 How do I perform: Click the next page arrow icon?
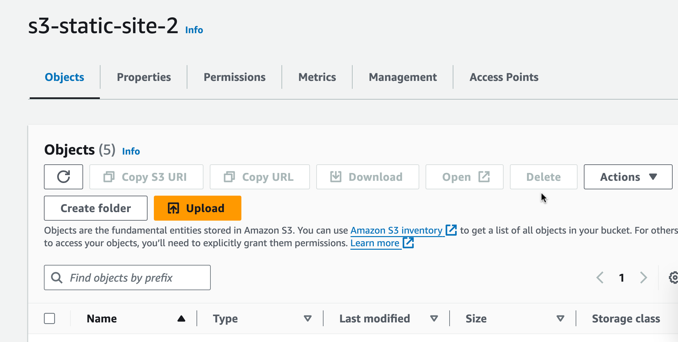tap(644, 278)
